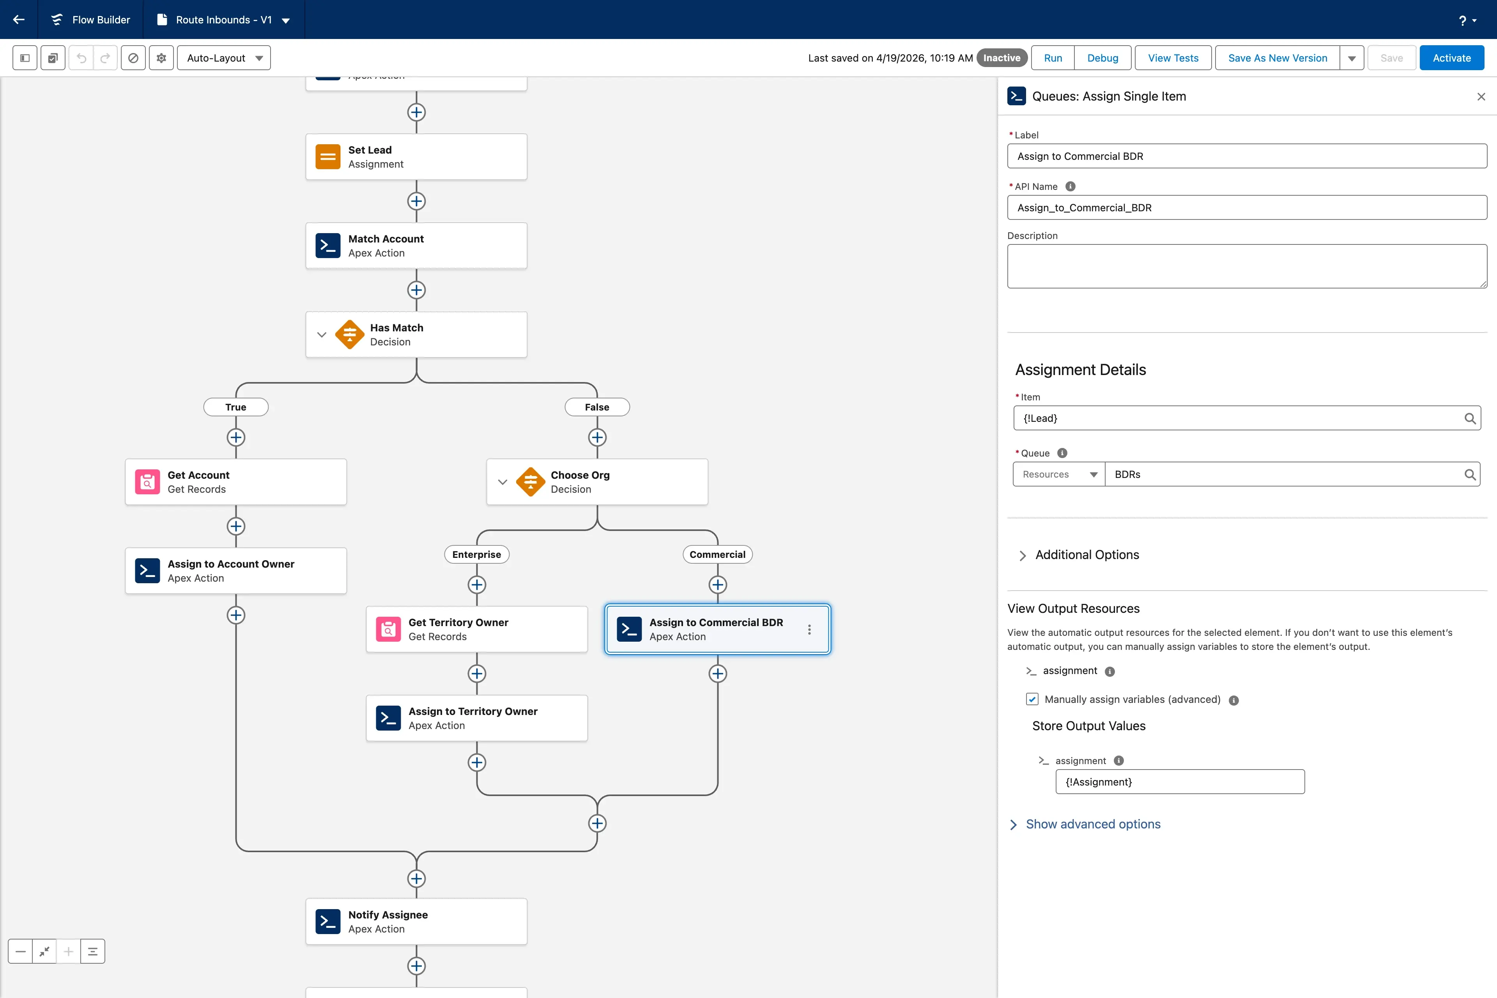Open Save As New Version arrow menu

tap(1351, 58)
